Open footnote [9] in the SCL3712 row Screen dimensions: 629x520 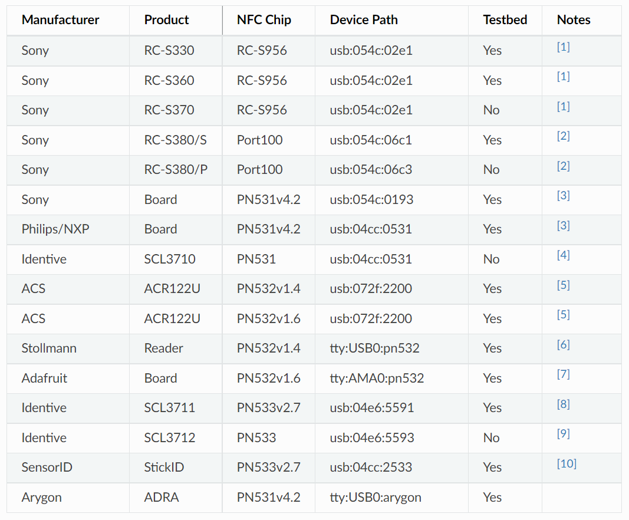click(x=563, y=434)
